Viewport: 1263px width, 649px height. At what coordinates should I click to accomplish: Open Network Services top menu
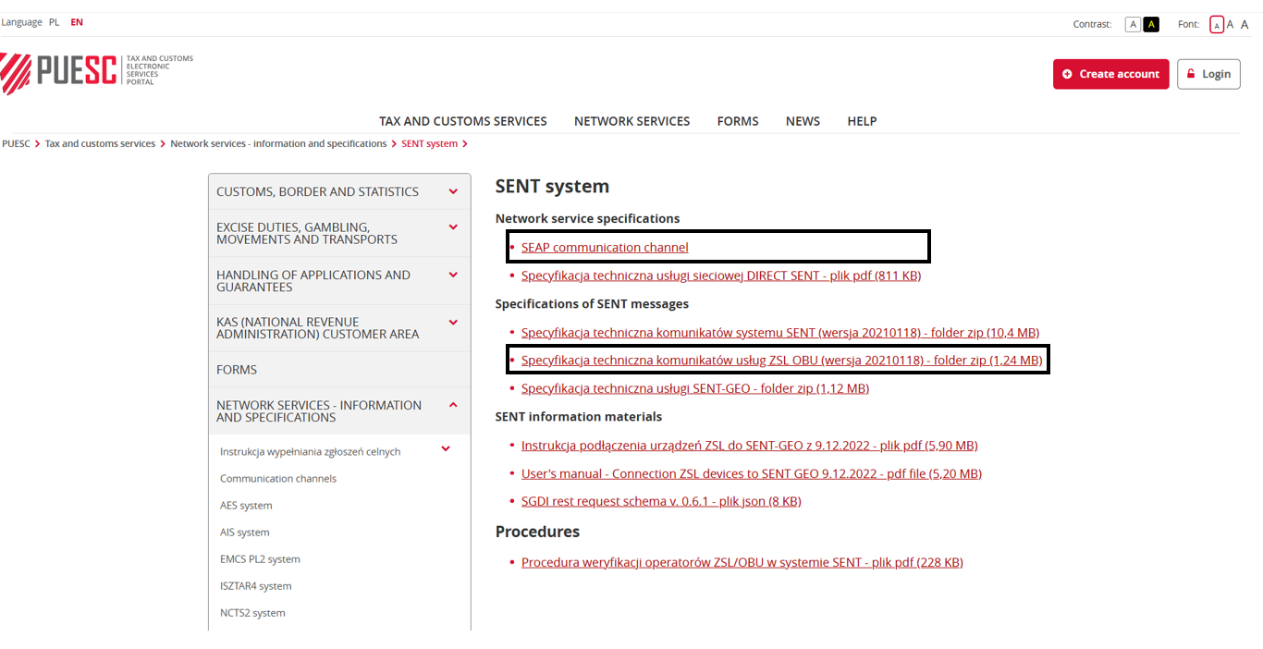[631, 121]
